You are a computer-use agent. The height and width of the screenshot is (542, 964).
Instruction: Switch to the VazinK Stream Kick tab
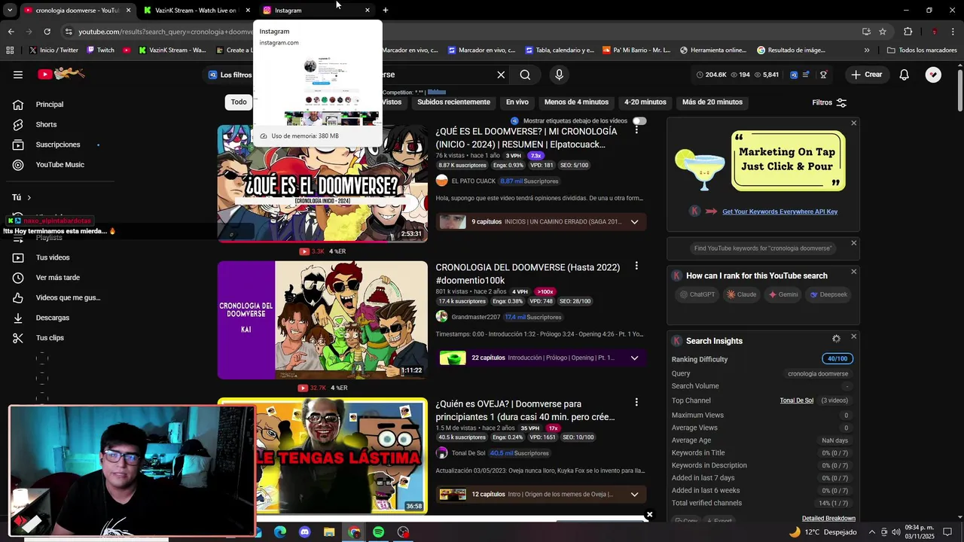tap(195, 10)
